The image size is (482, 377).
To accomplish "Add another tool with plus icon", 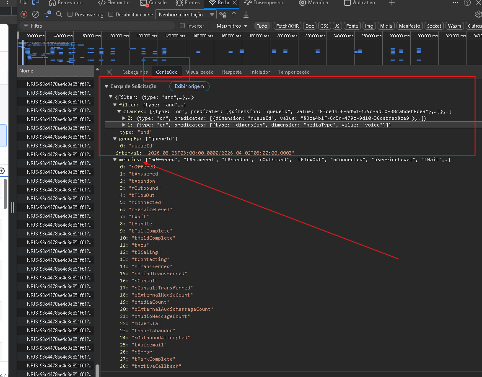I will coord(392,3).
